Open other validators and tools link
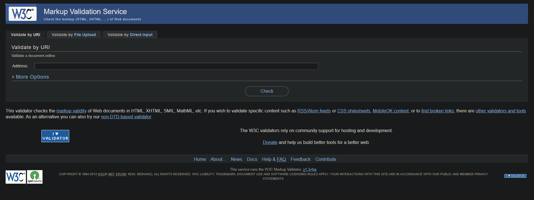This screenshot has width=534, height=200. [x=501, y=111]
